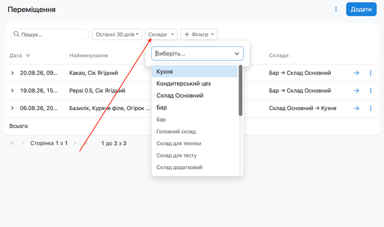Click the dropdown list scrollbar thumb
Image resolution: width=384 pixels, height=227 pixels.
point(241,91)
